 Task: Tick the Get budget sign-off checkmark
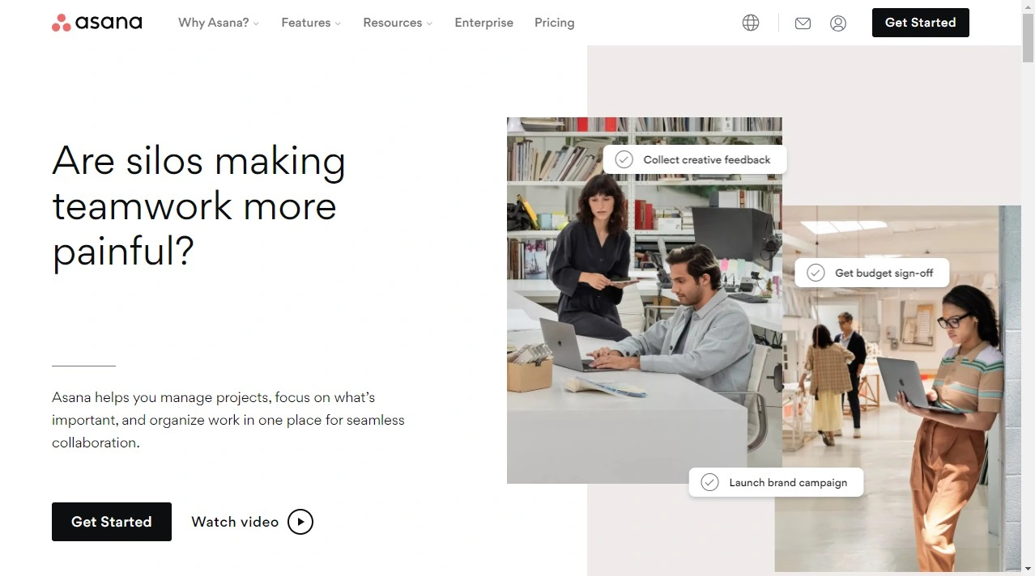(x=816, y=273)
